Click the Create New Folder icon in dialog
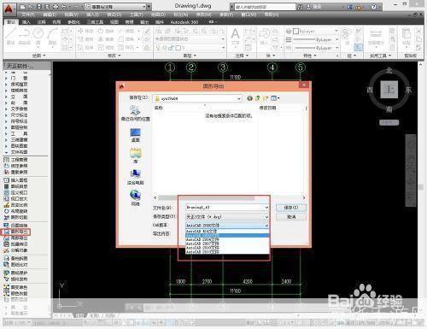The height and width of the screenshot is (329, 427). pyautogui.click(x=266, y=98)
